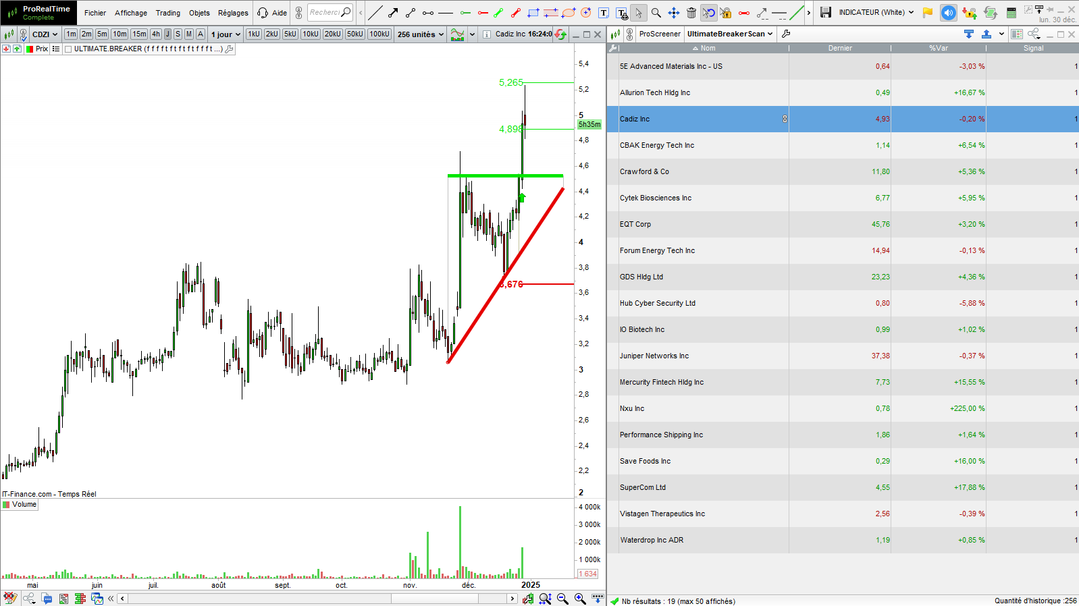Toggle the chart link group icon
This screenshot has height=606, width=1079.
point(23,34)
